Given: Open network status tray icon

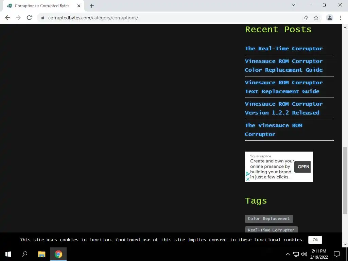Looking at the screenshot, I should (296, 254).
